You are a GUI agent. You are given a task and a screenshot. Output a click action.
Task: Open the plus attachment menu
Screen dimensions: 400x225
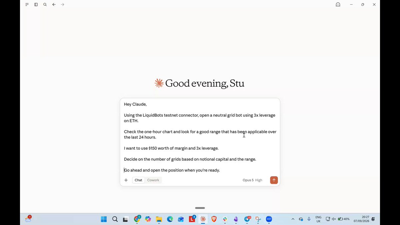(x=126, y=180)
